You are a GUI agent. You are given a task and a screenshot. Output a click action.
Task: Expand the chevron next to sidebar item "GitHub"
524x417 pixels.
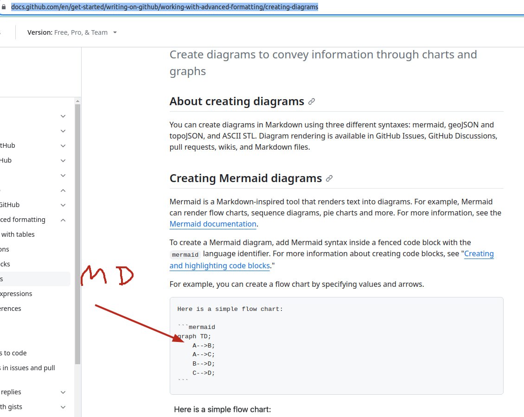(x=63, y=205)
